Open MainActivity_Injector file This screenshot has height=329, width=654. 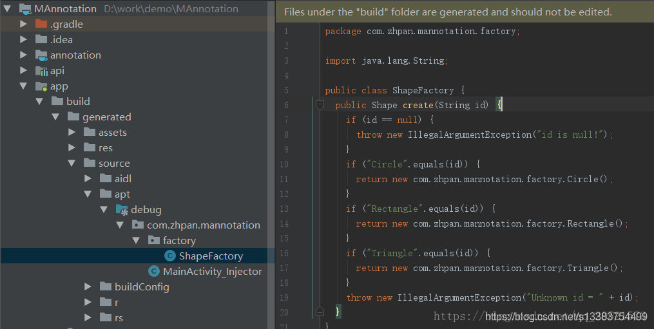(x=213, y=272)
